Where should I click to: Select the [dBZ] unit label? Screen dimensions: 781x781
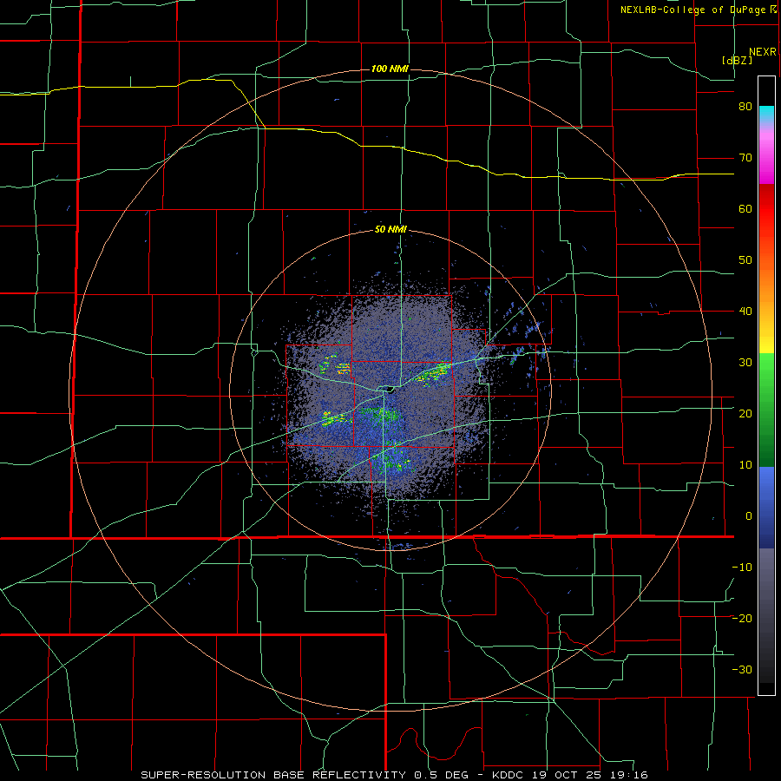point(737,60)
